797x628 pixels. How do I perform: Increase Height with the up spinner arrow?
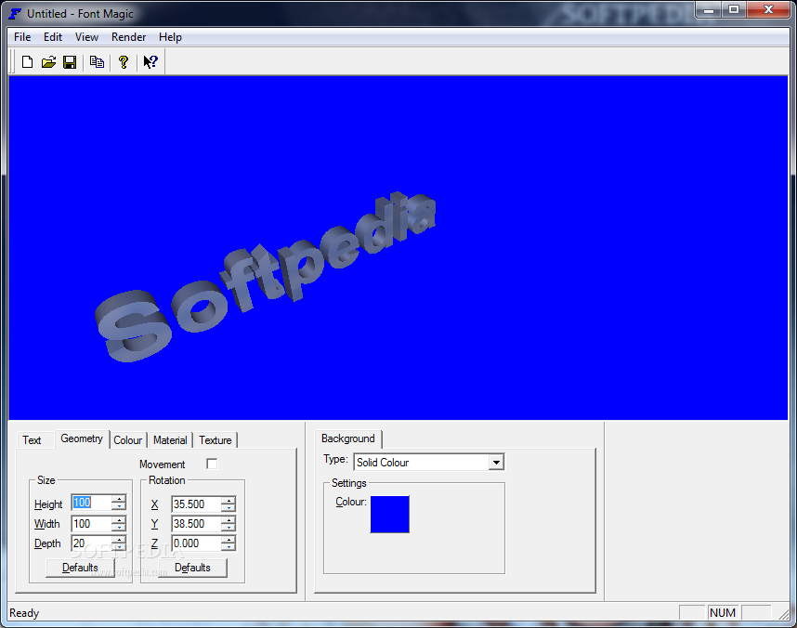coord(119,499)
